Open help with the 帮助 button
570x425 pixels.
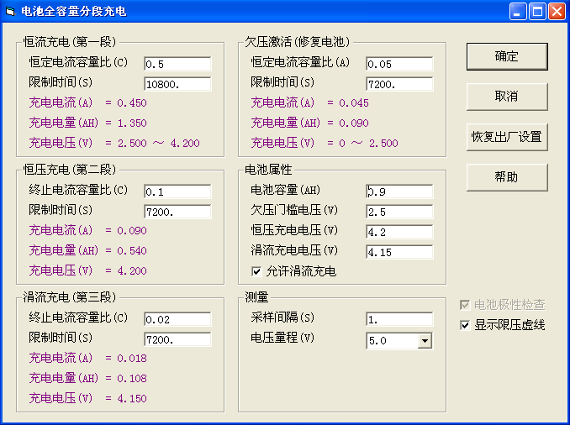pos(507,177)
